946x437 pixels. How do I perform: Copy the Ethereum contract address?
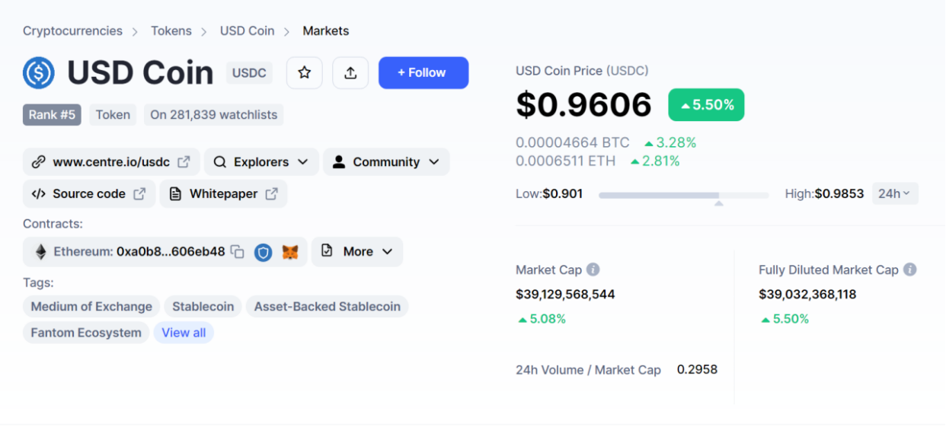(x=238, y=252)
